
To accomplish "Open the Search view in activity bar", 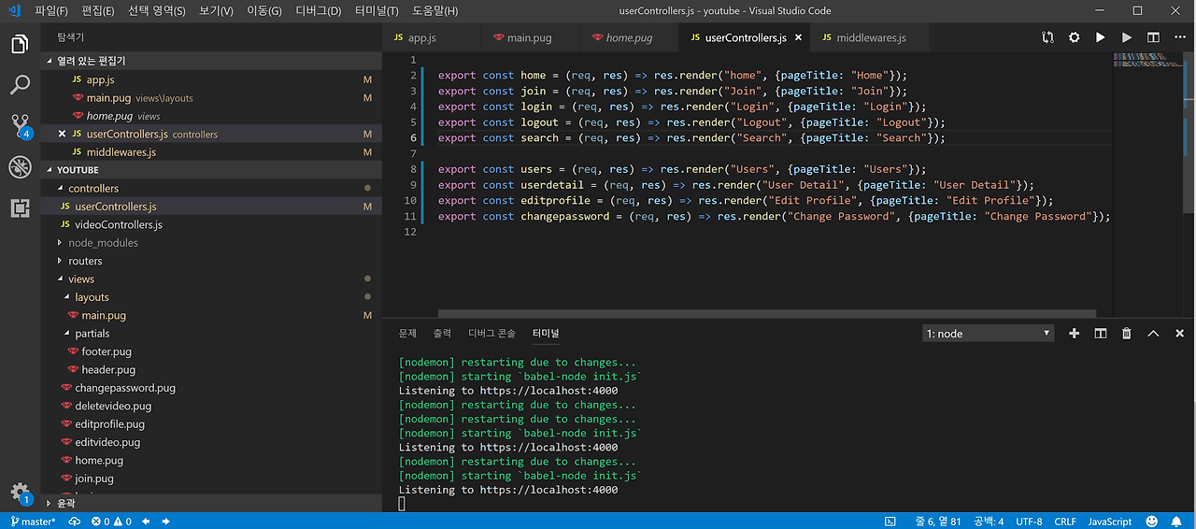I will 20,85.
